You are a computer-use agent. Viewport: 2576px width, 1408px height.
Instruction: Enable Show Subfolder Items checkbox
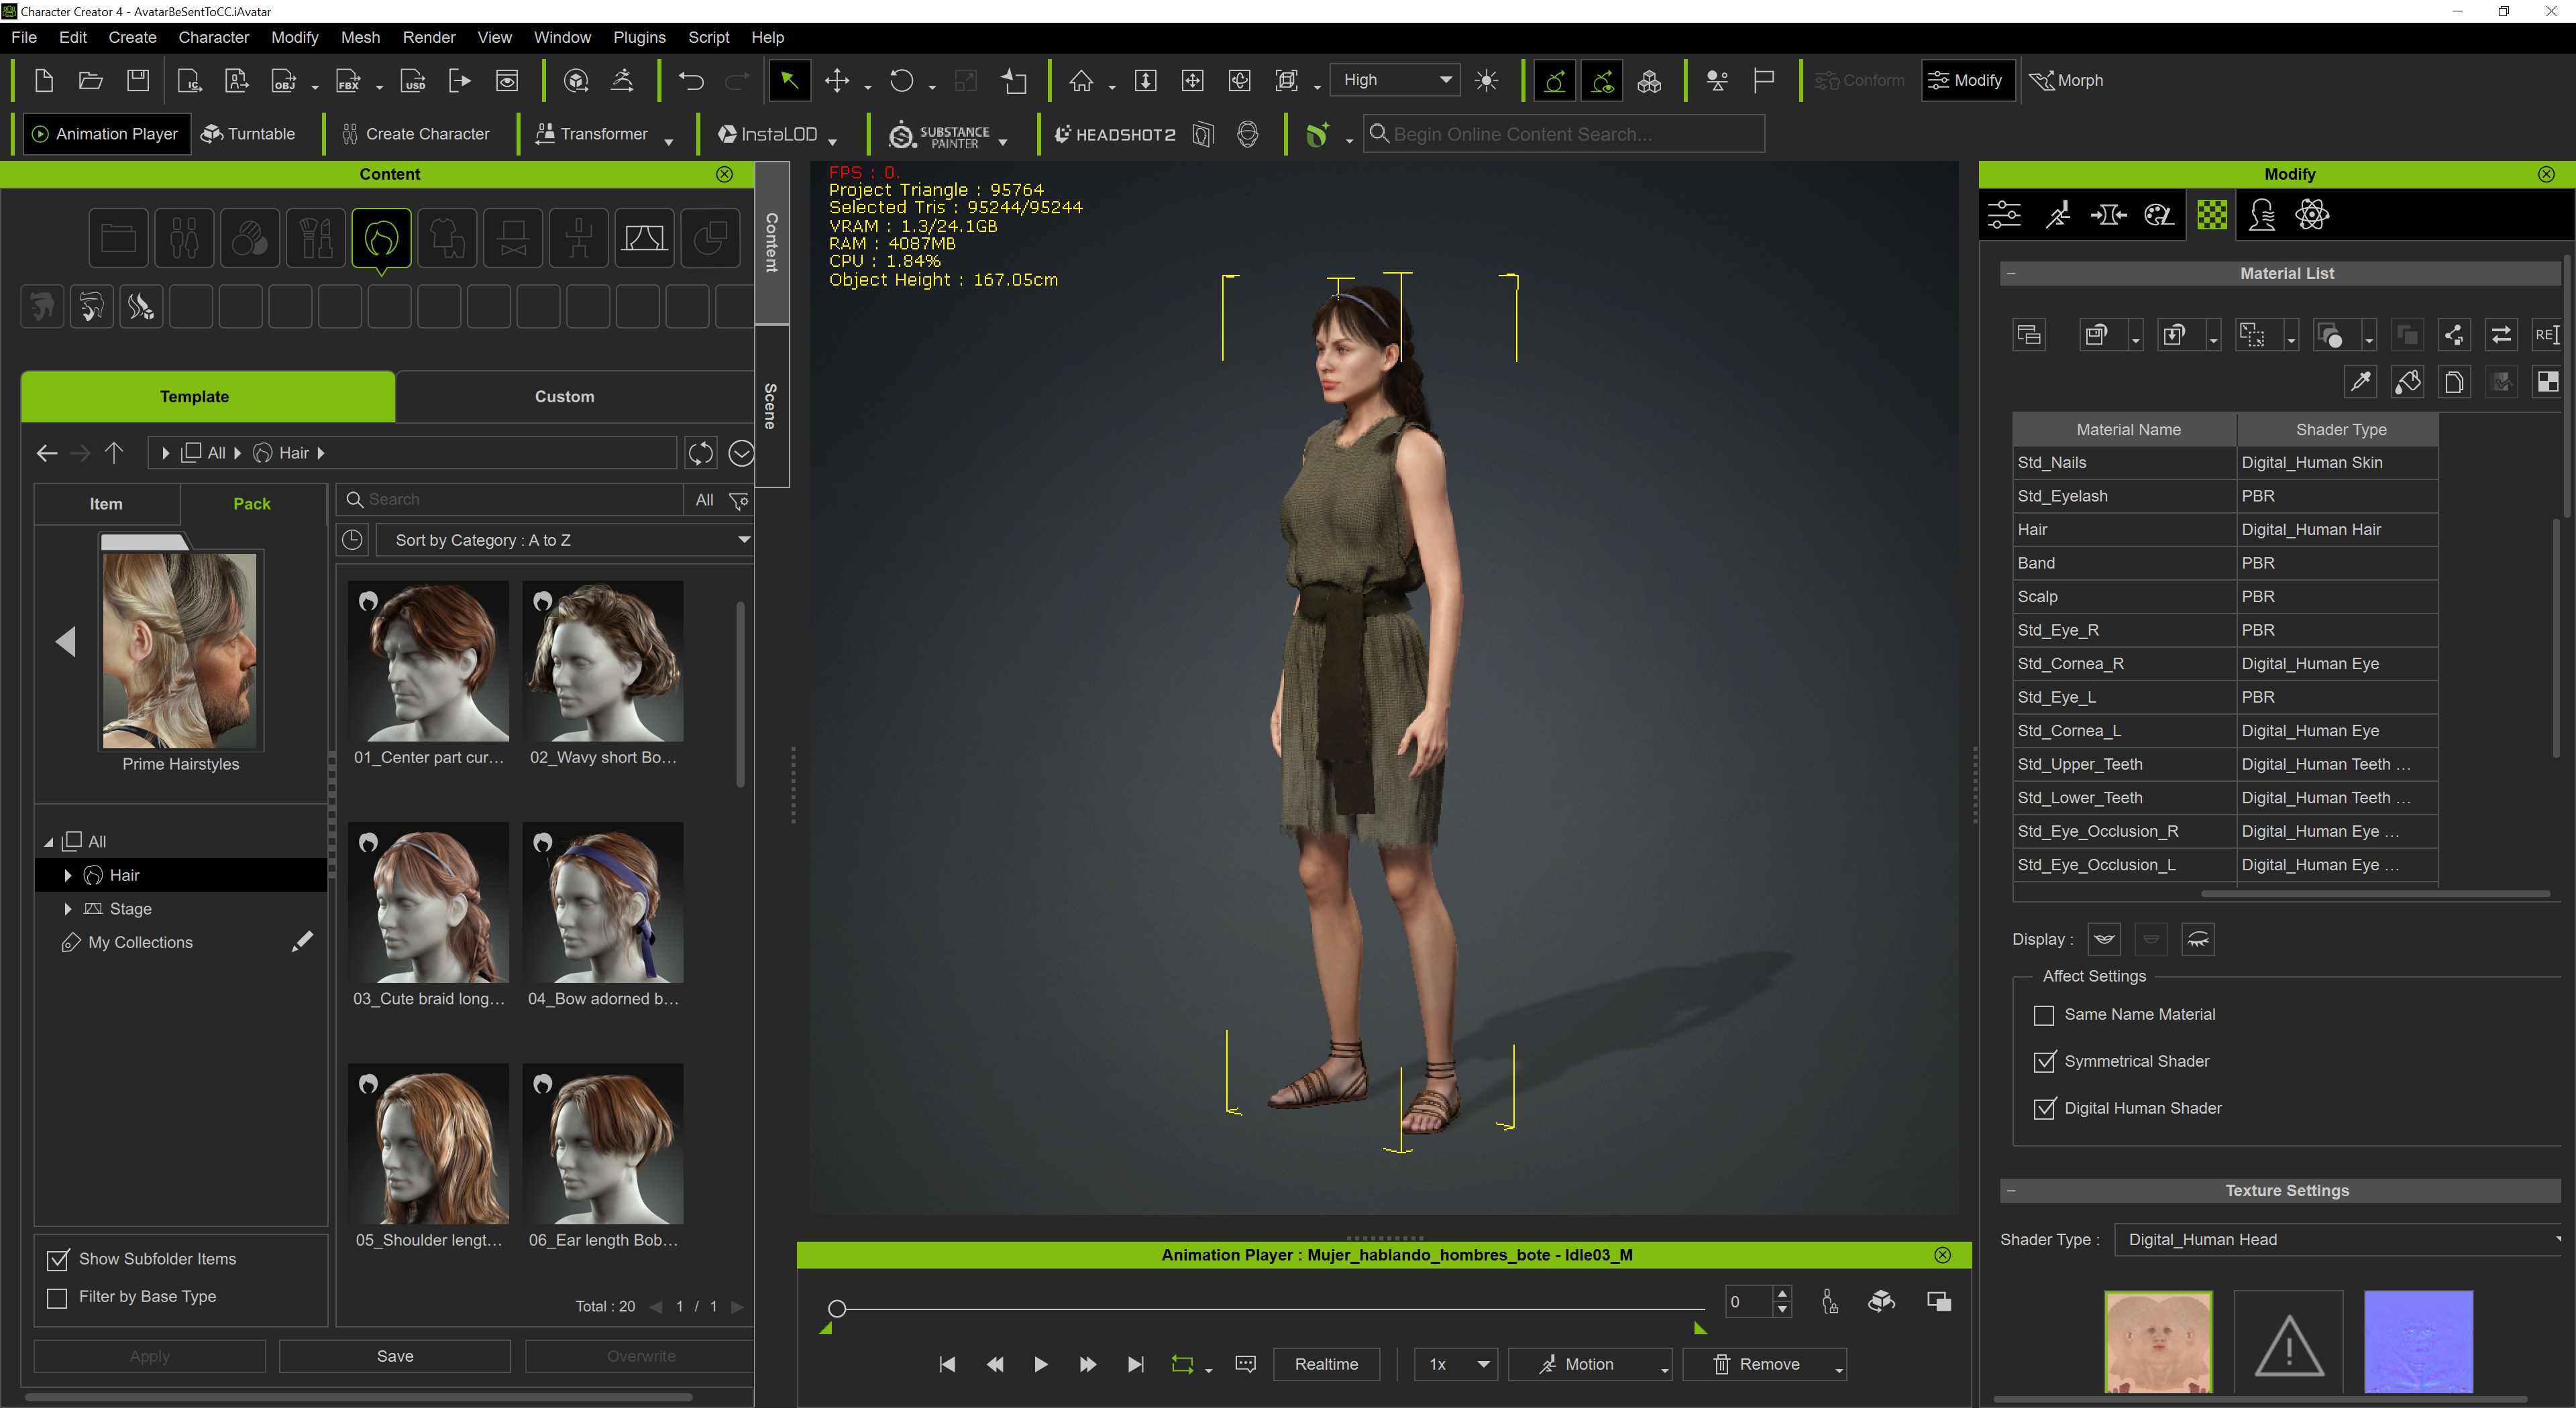58,1259
